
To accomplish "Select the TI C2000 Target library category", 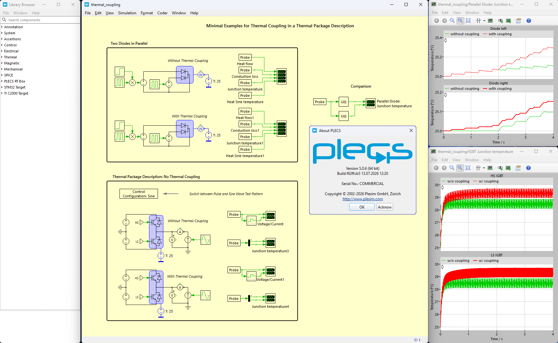I will tap(16, 93).
